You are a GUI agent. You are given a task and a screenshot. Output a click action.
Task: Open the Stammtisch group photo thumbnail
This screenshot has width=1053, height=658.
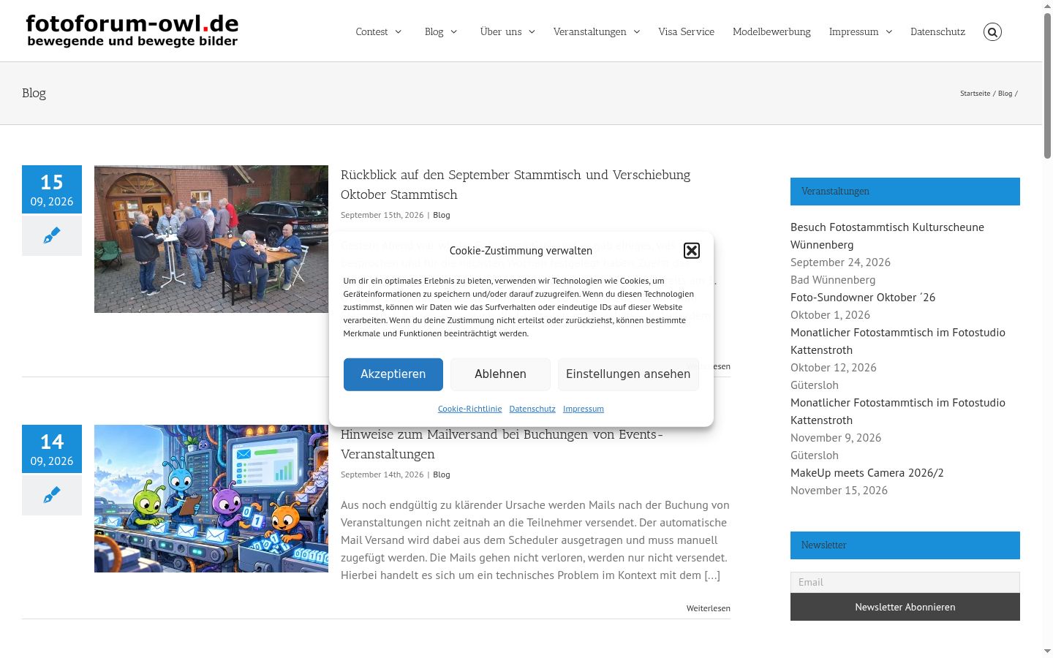(211, 239)
